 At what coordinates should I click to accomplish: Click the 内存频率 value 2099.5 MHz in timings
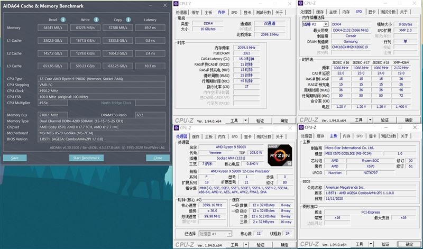[x=246, y=48]
